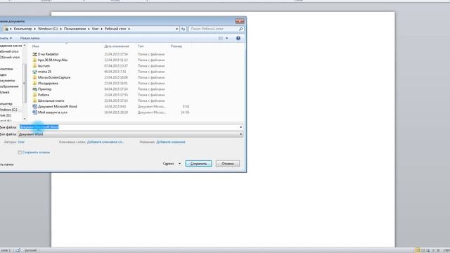Click the search magnifier icon in dialog
This screenshot has width=450, height=253.
tap(240, 29)
